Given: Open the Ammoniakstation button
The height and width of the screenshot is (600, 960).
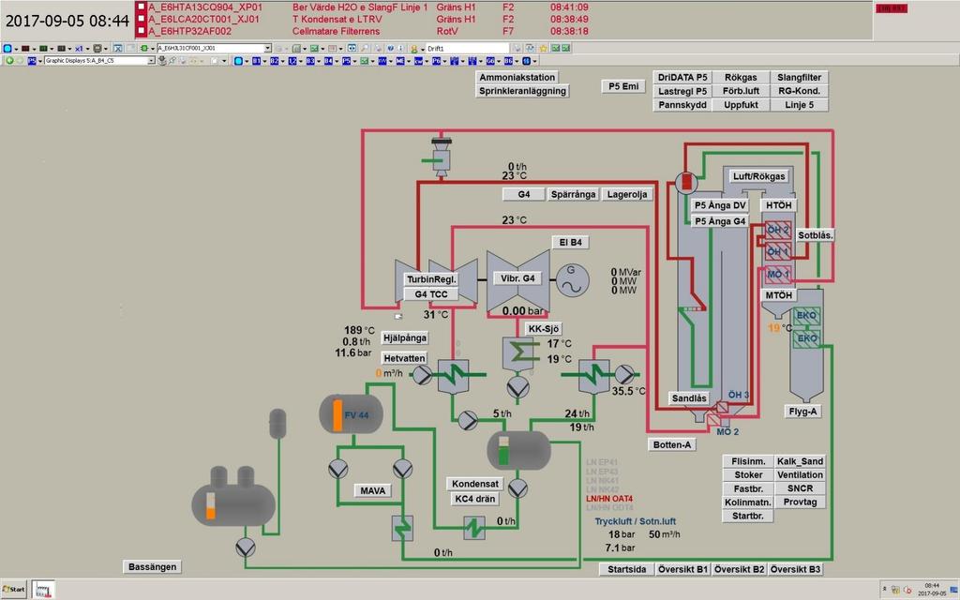Looking at the screenshot, I should click(517, 77).
